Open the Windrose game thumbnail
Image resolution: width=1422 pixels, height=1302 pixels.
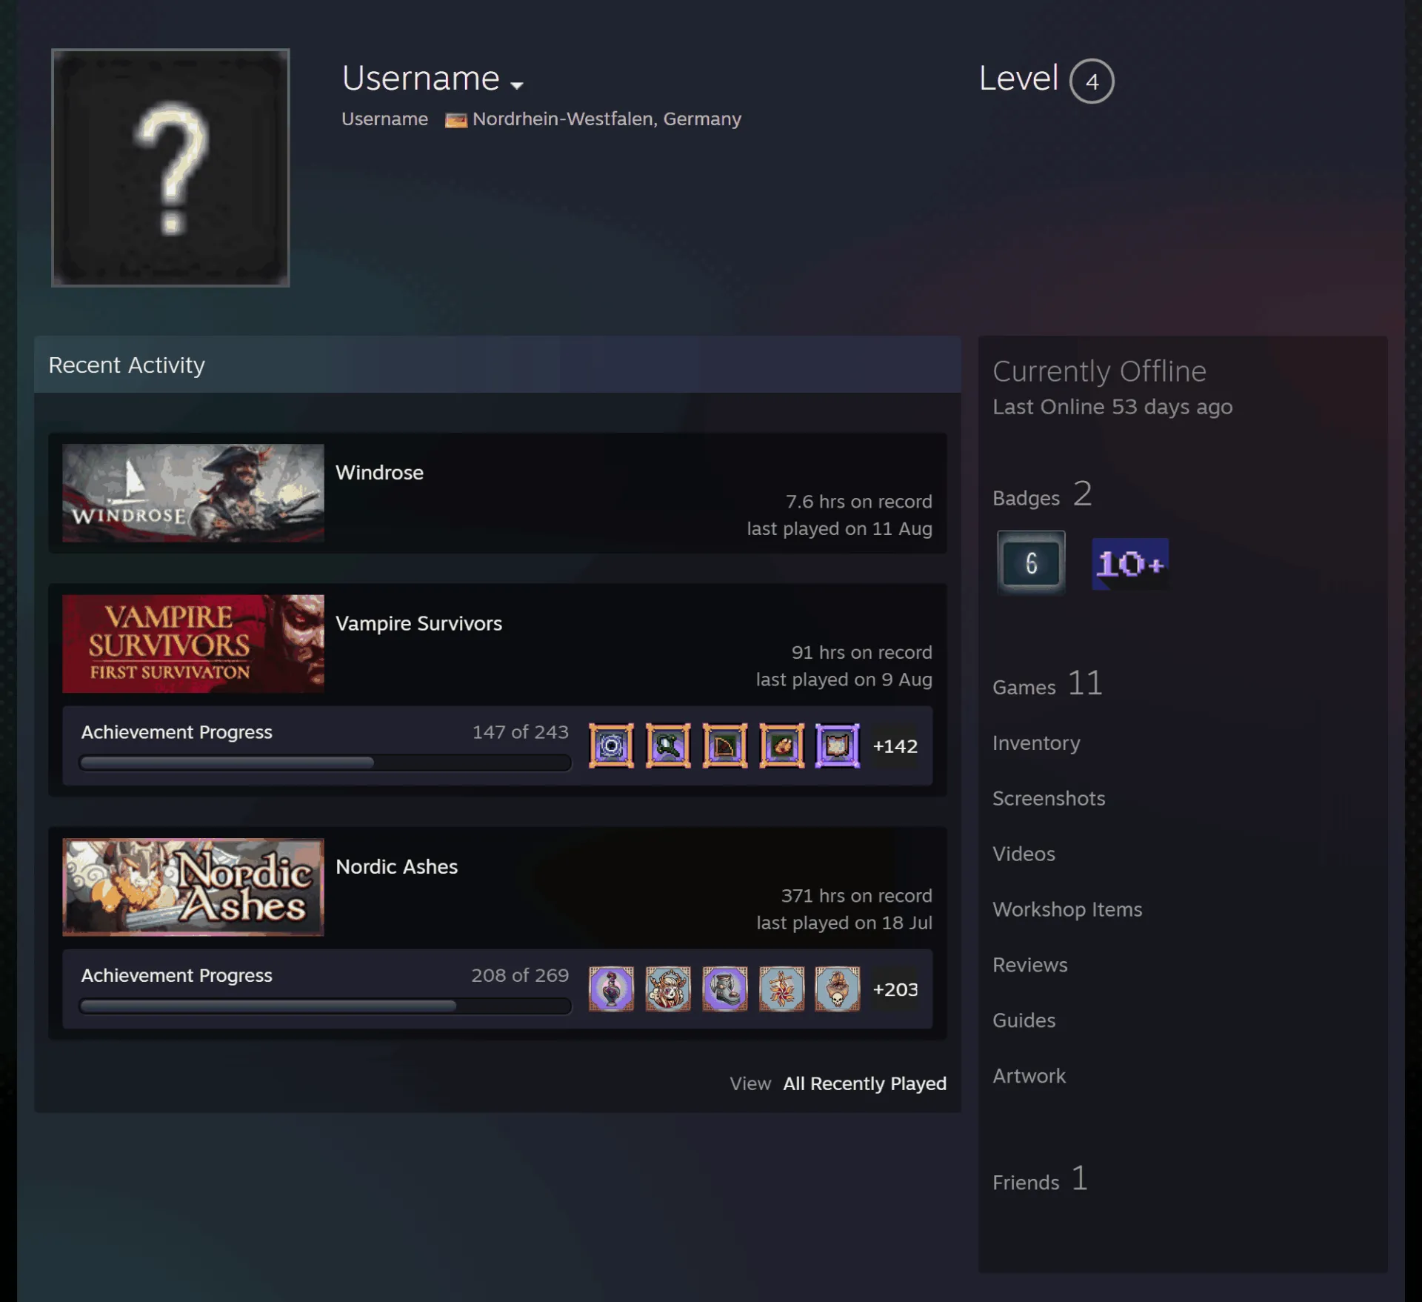[x=193, y=493]
